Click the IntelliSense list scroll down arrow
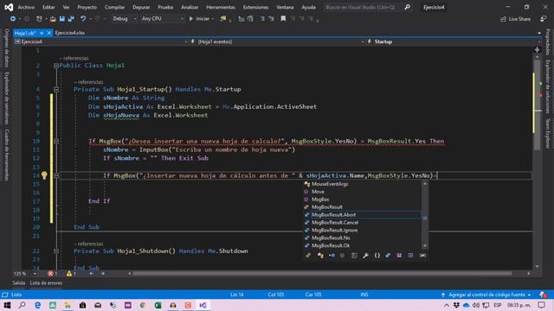Image resolution: width=554 pixels, height=311 pixels. click(425, 245)
